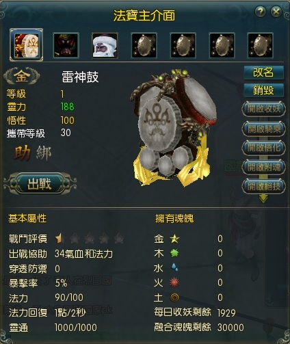Click the 出戰 deploy button
Screen dimensions: 290x344
point(40,183)
